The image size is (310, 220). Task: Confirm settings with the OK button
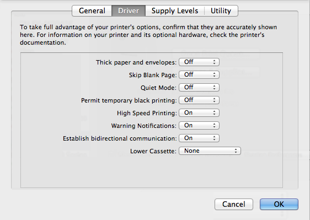click(x=279, y=204)
